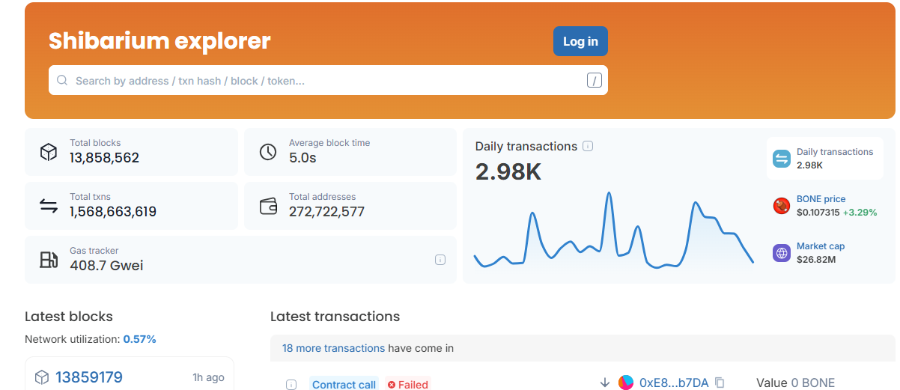This screenshot has width=900, height=390.
Task: Open block 13859179
Action: coord(89,377)
